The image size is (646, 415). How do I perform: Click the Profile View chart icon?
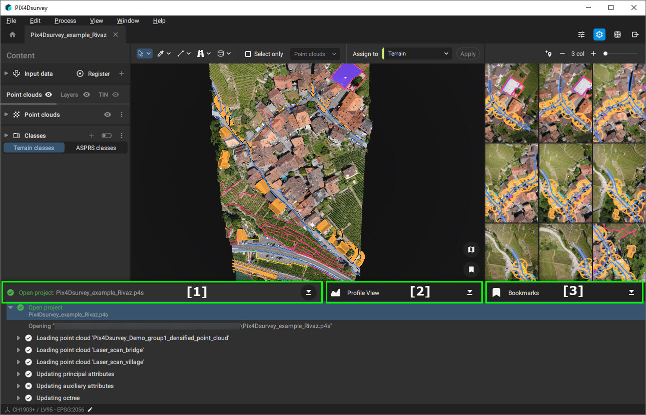tap(336, 292)
